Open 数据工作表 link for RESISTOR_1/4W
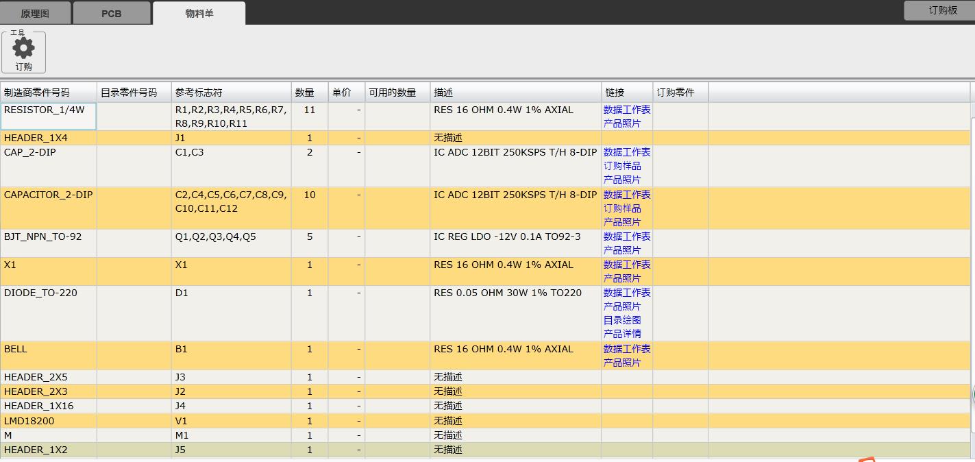975x462 pixels. [627, 110]
